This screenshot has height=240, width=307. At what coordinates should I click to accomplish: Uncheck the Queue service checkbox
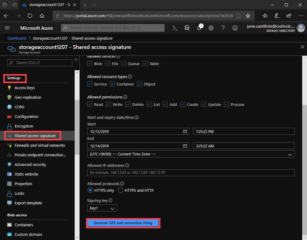click(x=124, y=64)
